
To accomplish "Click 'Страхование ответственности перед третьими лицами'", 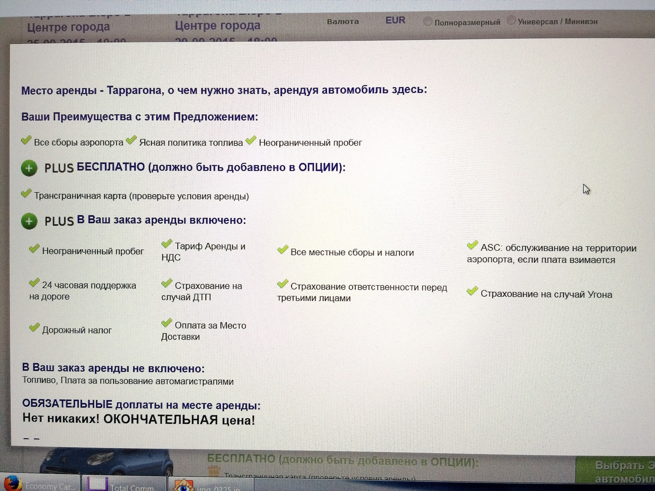I will [x=362, y=292].
